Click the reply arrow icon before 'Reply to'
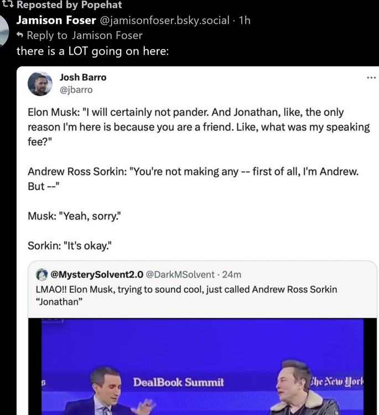This screenshot has height=415, width=379. (20, 35)
